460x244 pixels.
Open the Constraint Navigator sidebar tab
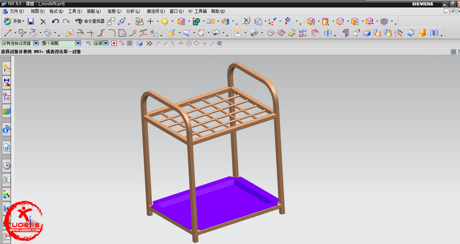tap(6, 82)
